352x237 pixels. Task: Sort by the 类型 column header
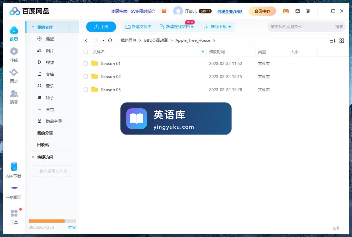(x=262, y=52)
